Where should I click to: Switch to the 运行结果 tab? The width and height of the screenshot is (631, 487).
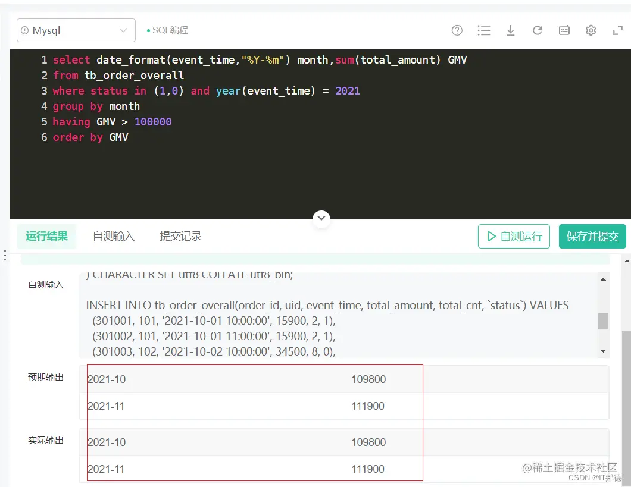point(46,236)
